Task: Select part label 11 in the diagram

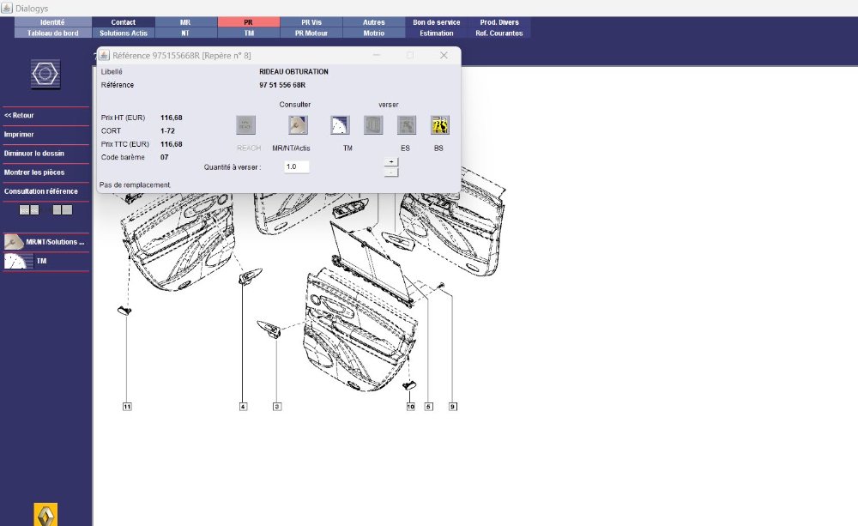Action: click(x=127, y=406)
